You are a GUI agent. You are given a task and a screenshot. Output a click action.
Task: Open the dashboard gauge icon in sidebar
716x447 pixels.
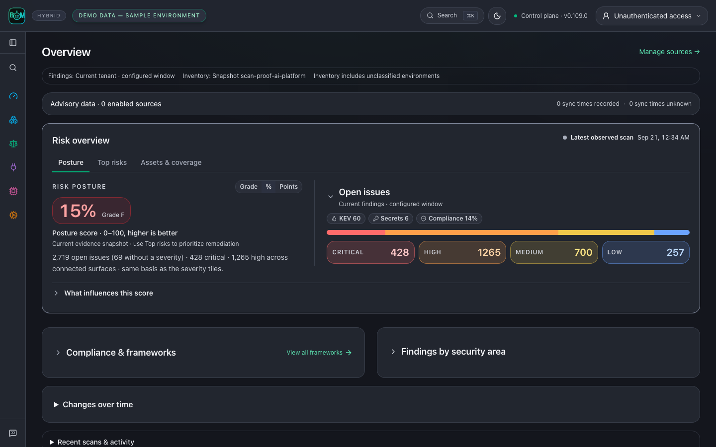click(13, 96)
